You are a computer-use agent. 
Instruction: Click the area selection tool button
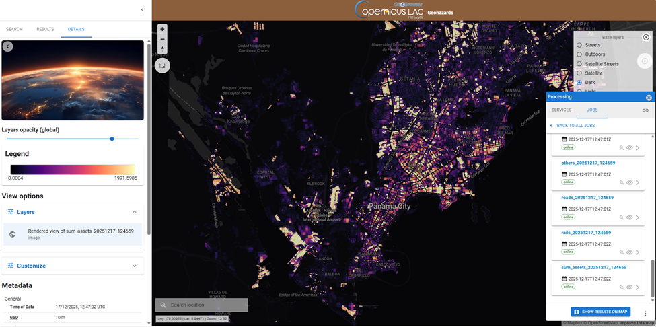coord(162,65)
